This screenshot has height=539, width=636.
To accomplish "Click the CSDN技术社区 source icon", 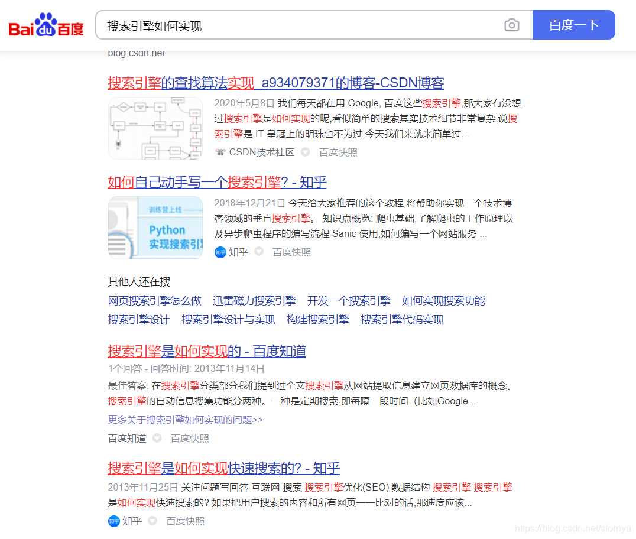I will [x=220, y=152].
